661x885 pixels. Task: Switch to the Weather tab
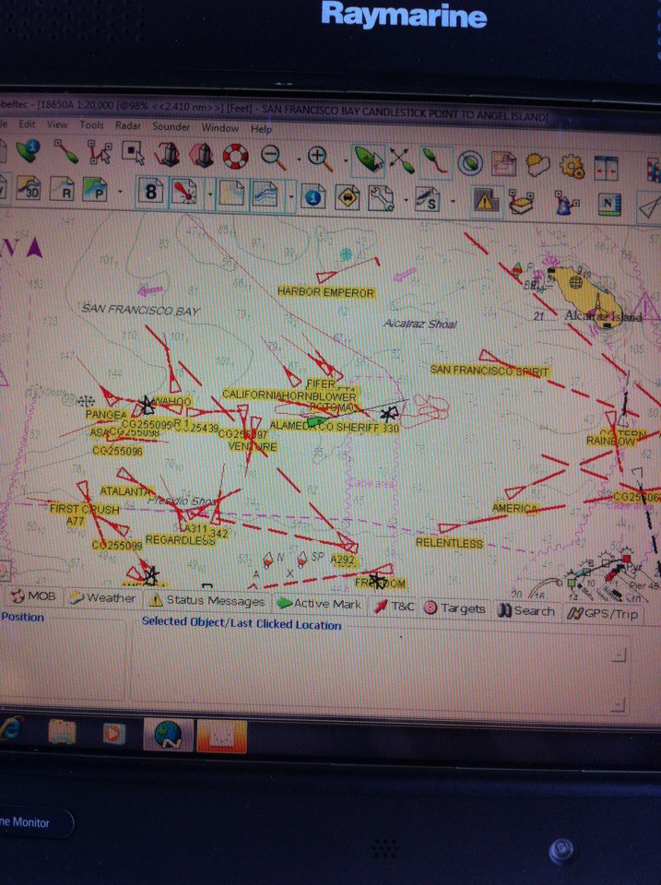(x=102, y=597)
